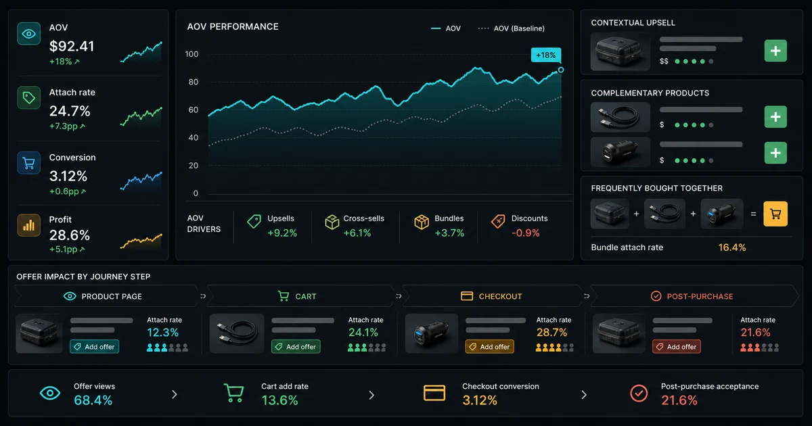The width and height of the screenshot is (812, 426).
Task: Add the car charger complementary product
Action: pyautogui.click(x=775, y=152)
